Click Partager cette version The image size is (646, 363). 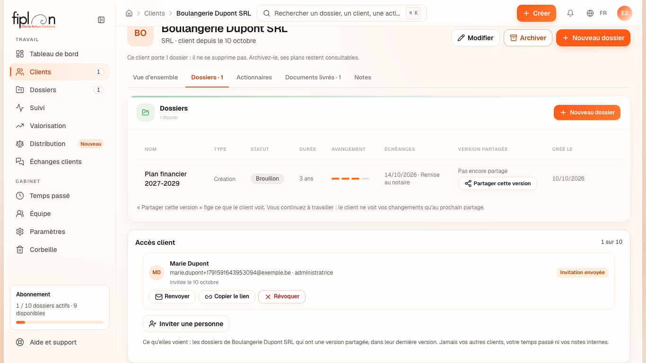point(498,183)
